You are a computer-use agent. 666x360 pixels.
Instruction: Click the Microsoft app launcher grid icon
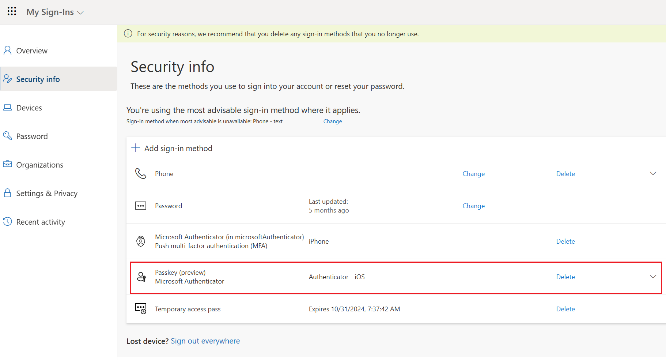12,11
